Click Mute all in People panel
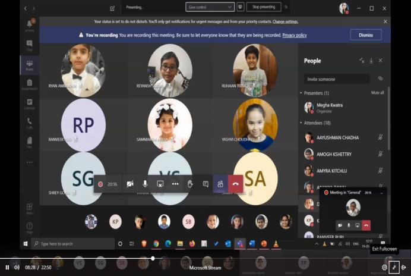411x276 pixels. [378, 93]
